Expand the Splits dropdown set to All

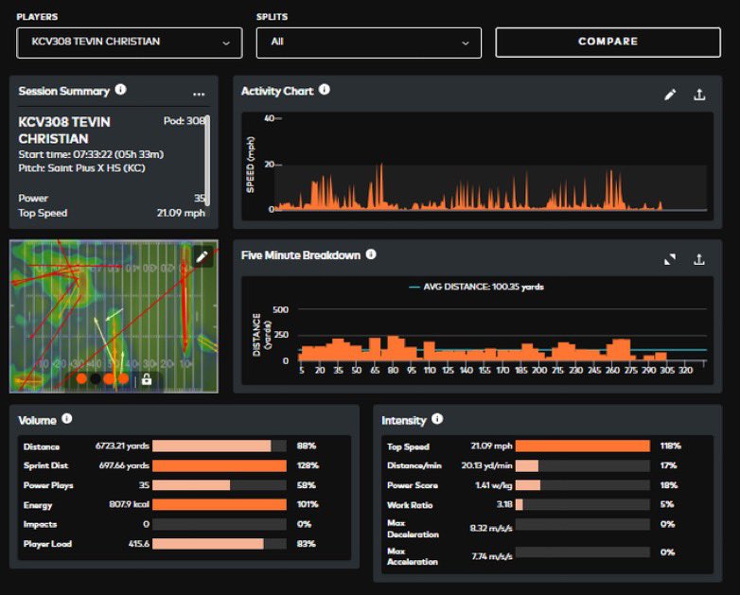click(369, 43)
